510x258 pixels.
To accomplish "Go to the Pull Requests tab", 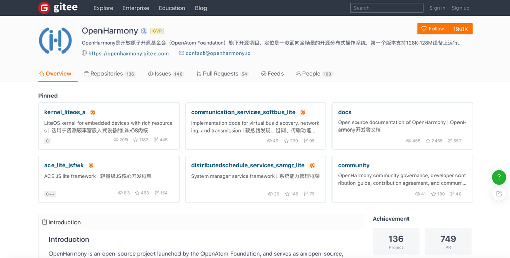I will [x=222, y=74].
